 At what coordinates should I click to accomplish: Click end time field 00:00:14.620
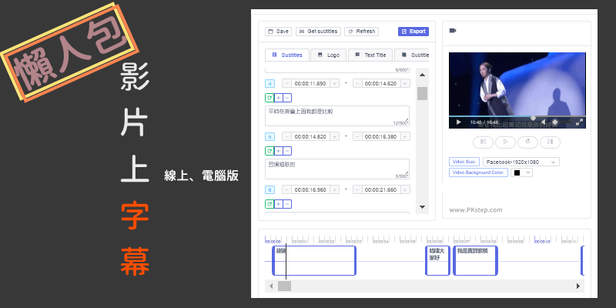pos(381,83)
